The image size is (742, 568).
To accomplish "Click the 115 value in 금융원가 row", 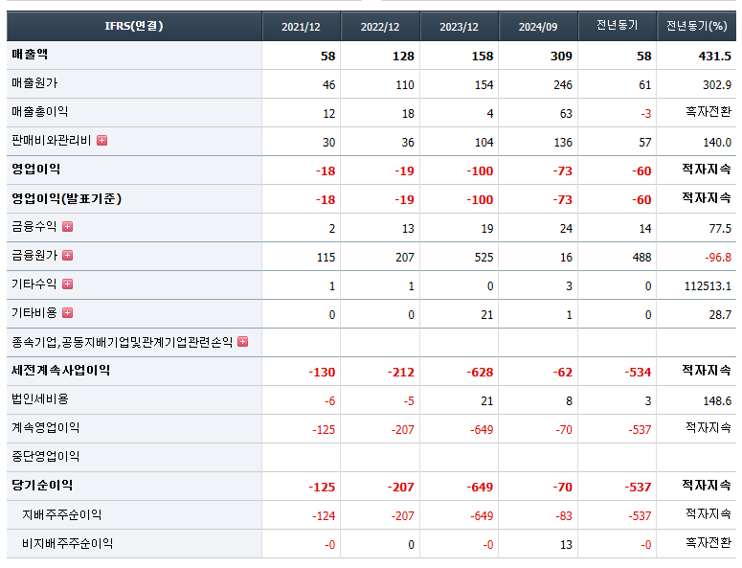I will [326, 258].
